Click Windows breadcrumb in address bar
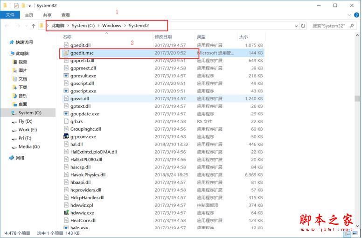 tap(112, 26)
